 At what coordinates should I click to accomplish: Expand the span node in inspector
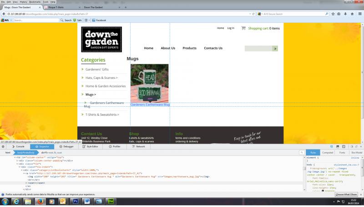26,183
